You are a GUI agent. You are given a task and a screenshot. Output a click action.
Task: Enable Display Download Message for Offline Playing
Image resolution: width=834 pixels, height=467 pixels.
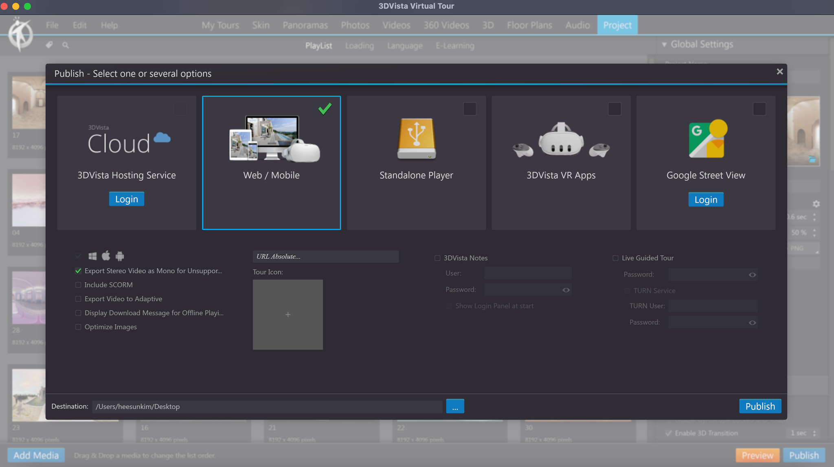point(78,313)
